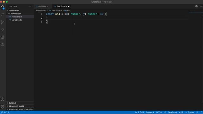Open the Search view icon
The width and height of the screenshot is (203, 114).
3,15
